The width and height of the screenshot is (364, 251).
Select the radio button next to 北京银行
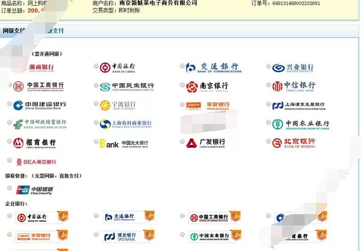point(268,141)
